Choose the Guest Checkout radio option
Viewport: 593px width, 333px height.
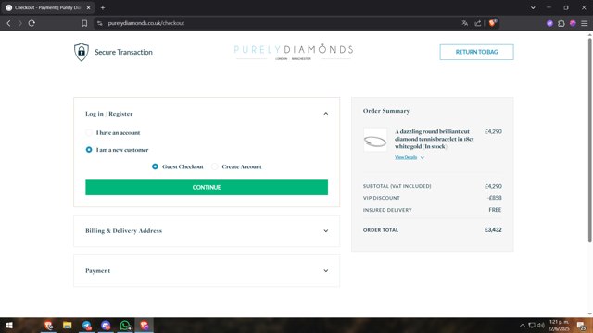click(x=155, y=166)
